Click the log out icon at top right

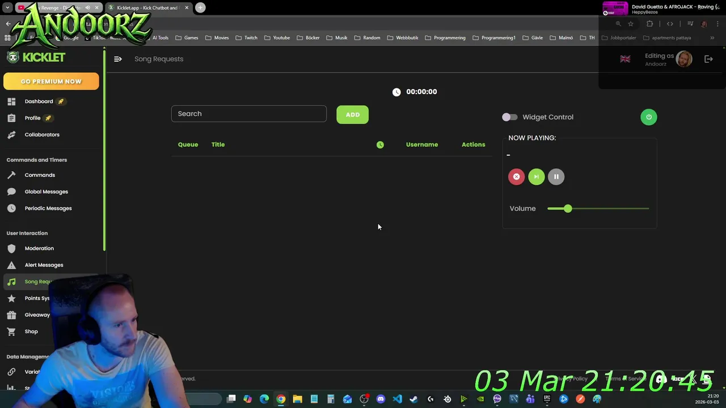(708, 59)
